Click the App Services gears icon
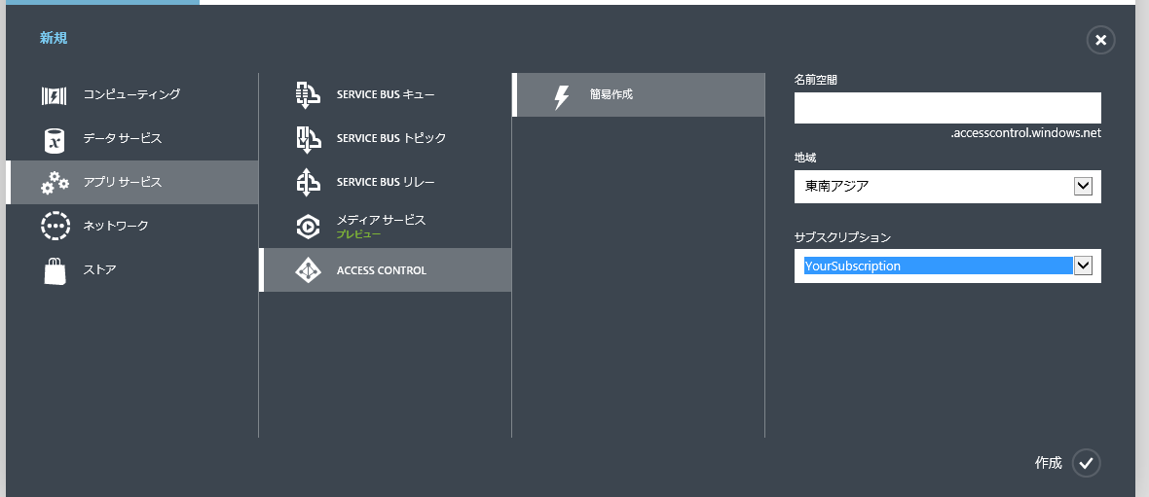Image resolution: width=1149 pixels, height=497 pixels. tap(55, 183)
